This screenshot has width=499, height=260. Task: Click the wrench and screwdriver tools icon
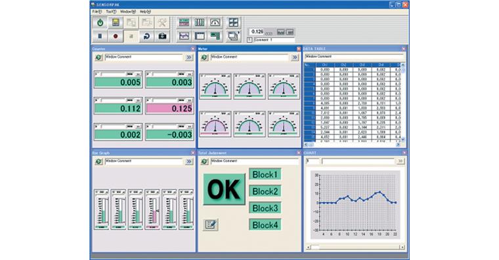coord(162,22)
